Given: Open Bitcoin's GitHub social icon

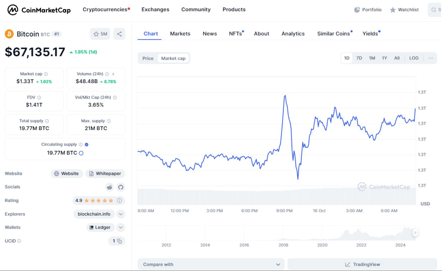Looking at the screenshot, I should [x=121, y=187].
